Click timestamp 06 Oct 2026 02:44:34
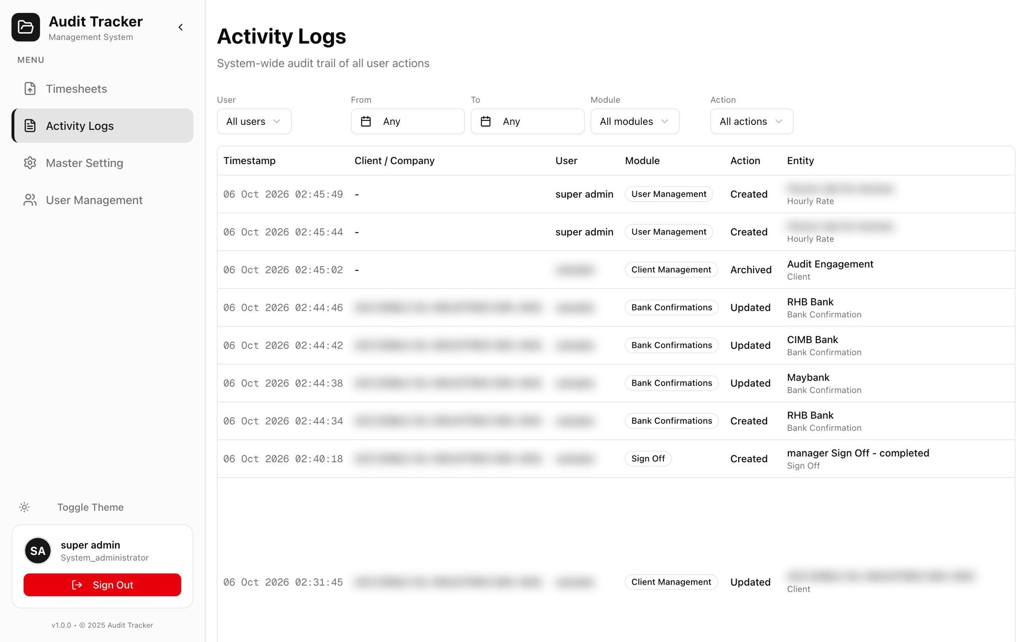 pos(283,421)
